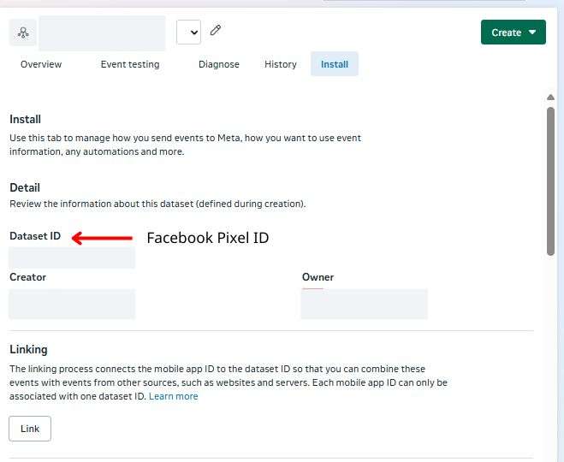Image resolution: width=564 pixels, height=462 pixels.
Task: Switch to the Overview tab
Action: point(41,64)
